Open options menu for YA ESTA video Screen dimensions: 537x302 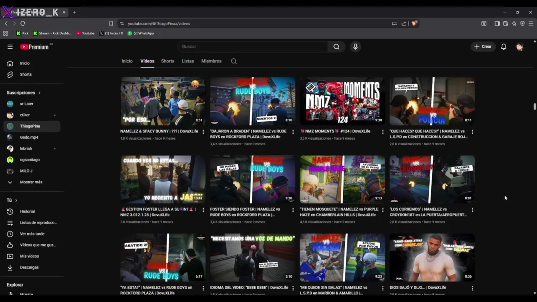pyautogui.click(x=203, y=288)
